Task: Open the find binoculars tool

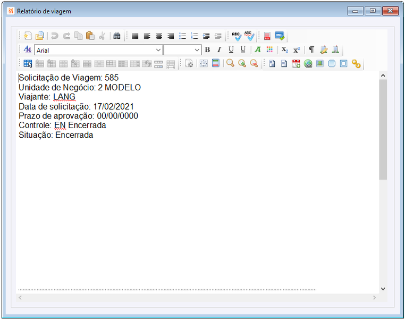Action: tap(117, 36)
